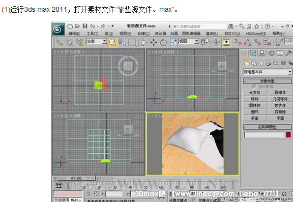
Task: Collapse the 名称和颜色 rollout
Action: click(x=267, y=127)
